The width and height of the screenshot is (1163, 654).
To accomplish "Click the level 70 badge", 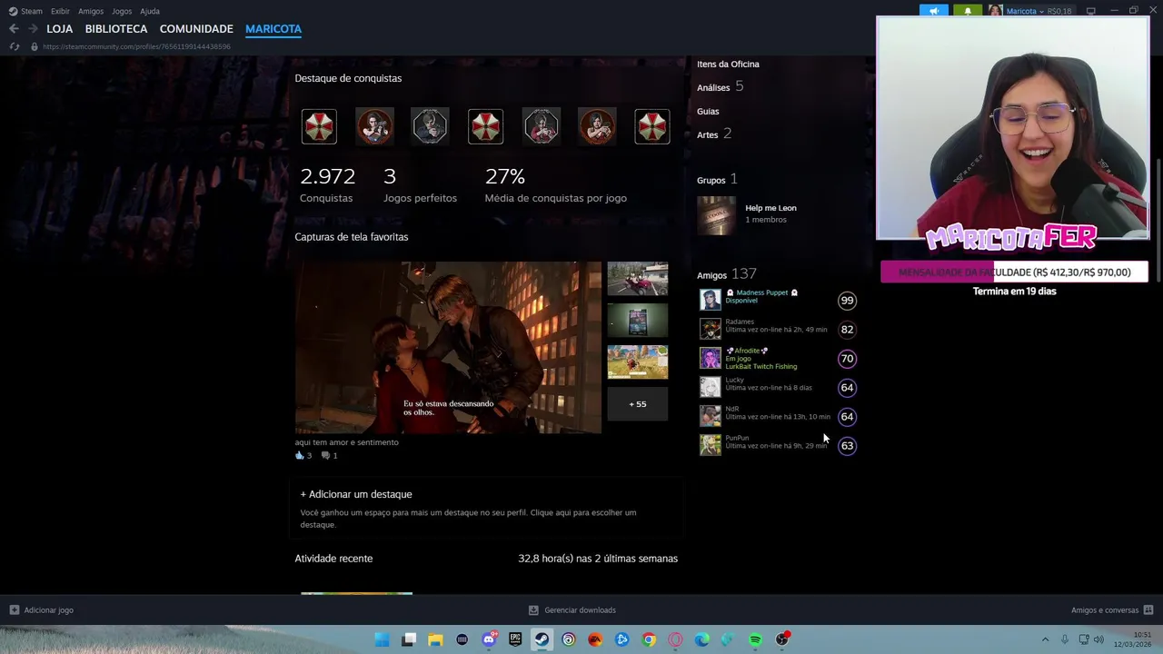I will pos(847,359).
